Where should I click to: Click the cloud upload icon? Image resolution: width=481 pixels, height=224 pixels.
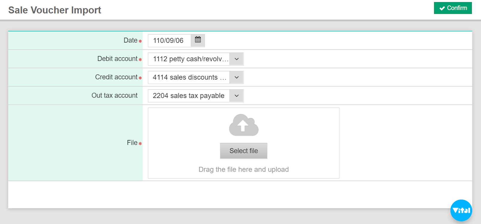pos(244,125)
